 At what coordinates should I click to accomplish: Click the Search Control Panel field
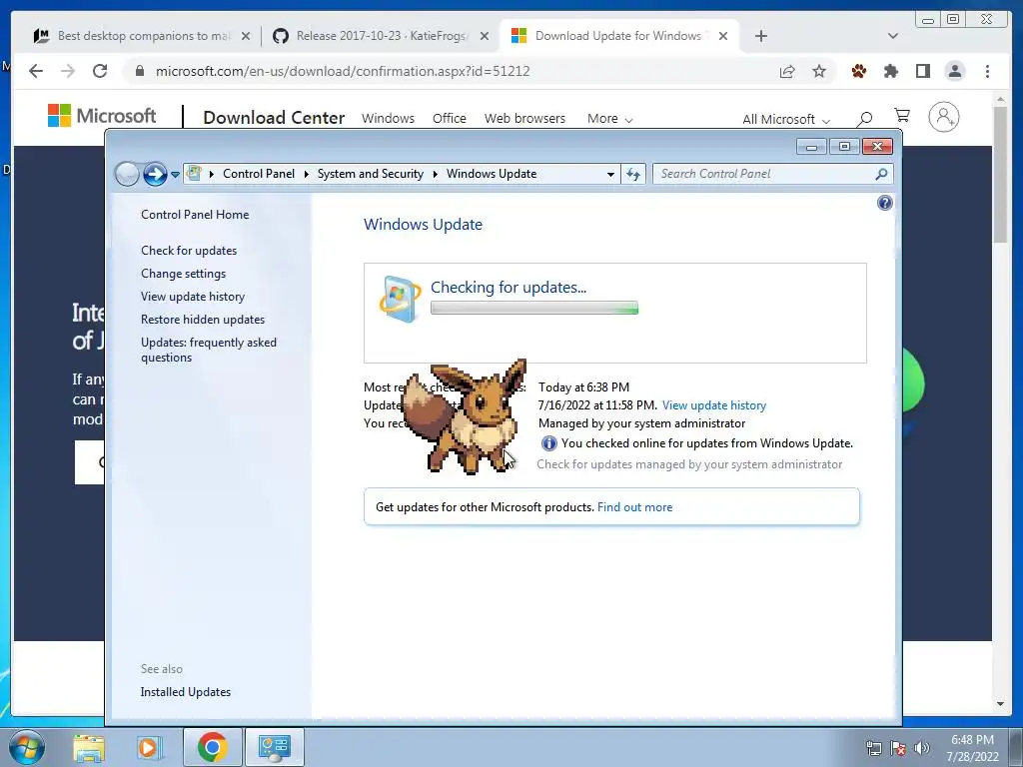point(773,174)
